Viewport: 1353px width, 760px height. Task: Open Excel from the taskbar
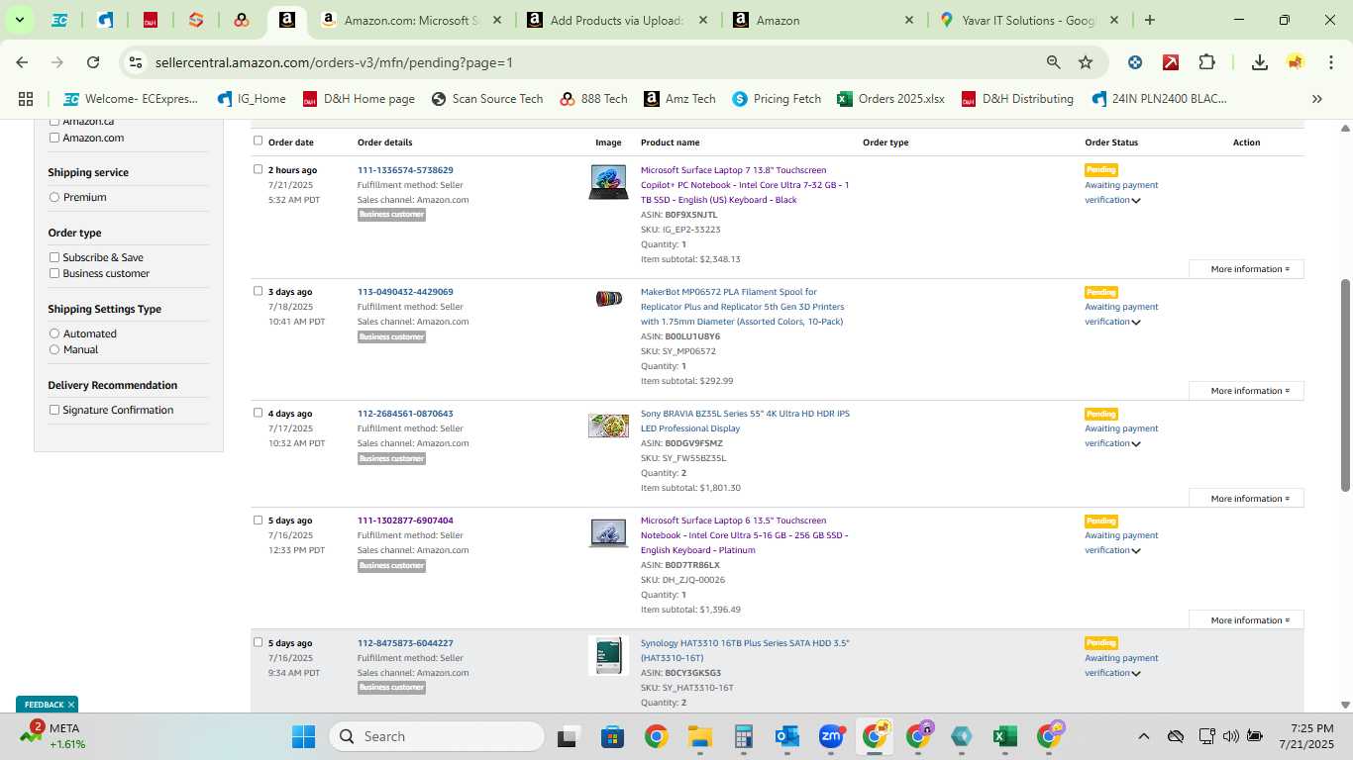click(x=1004, y=736)
